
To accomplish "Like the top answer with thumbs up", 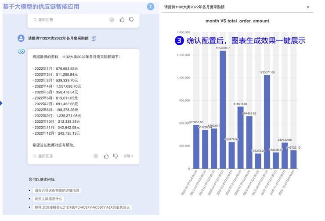I will [122, 20].
